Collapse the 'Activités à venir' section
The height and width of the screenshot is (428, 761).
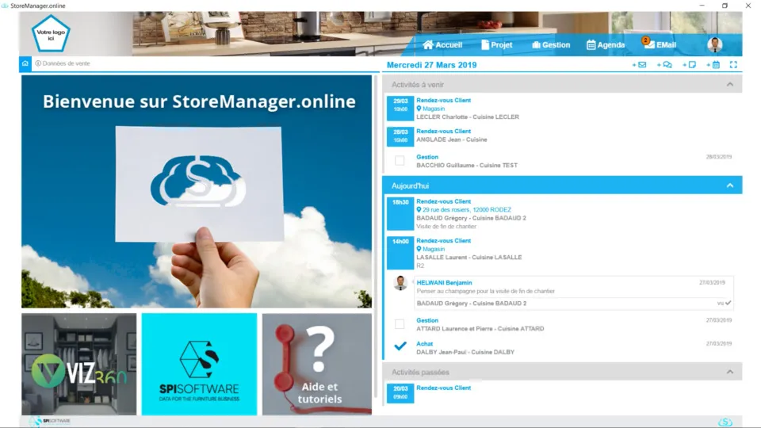[730, 85]
